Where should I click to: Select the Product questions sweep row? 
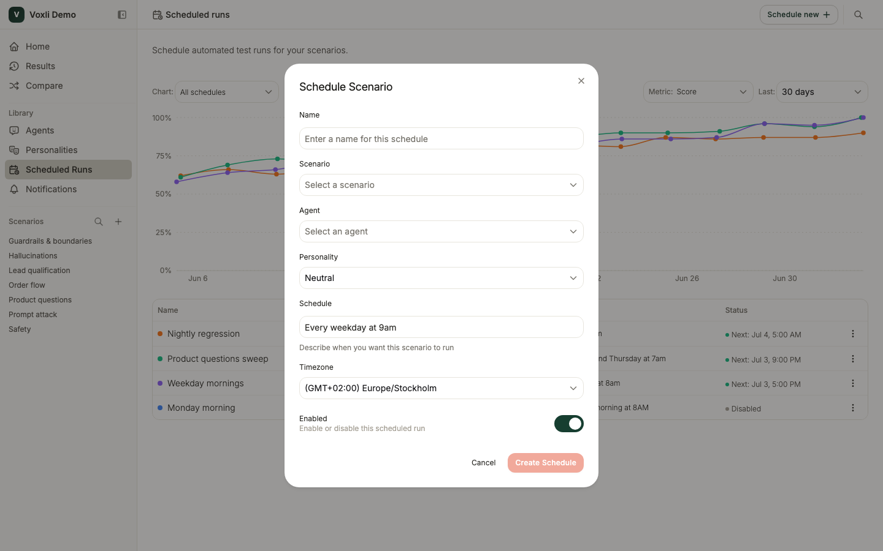(510, 359)
